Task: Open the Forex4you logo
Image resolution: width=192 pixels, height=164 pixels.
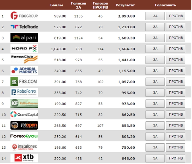Action: [x=24, y=136]
